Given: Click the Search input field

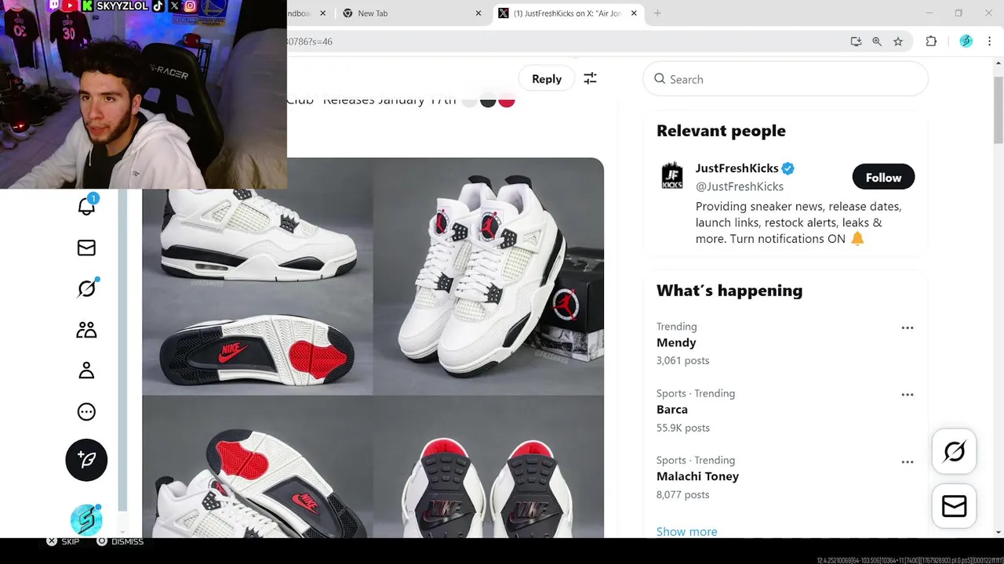Looking at the screenshot, I should pos(785,79).
